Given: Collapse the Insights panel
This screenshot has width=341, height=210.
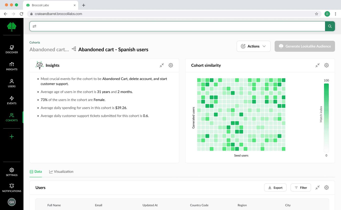Looking at the screenshot, I should (162, 65).
